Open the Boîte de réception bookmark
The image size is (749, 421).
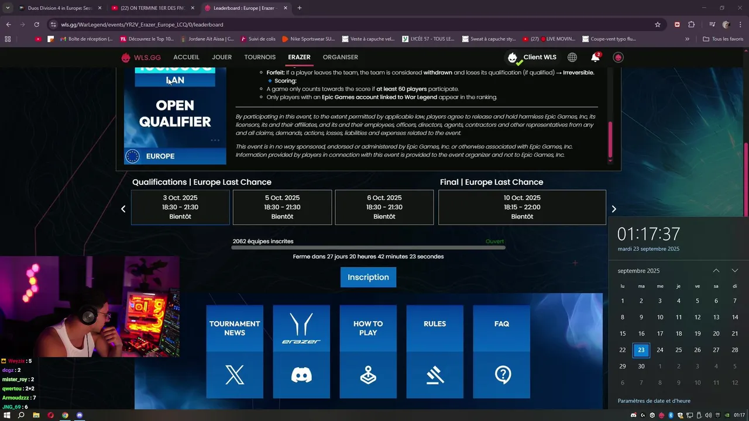point(85,39)
